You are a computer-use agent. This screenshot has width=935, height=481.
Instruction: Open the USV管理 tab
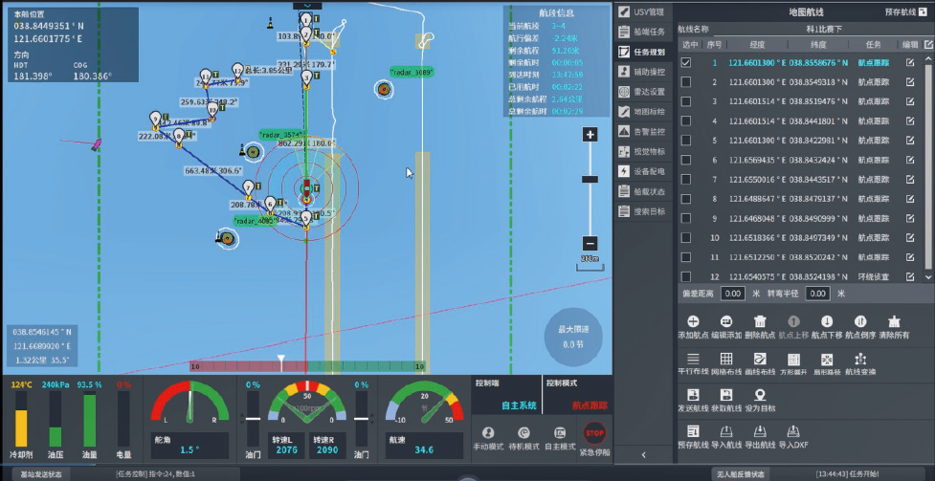643,11
